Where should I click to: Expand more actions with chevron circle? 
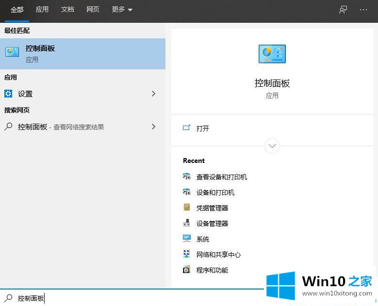coord(272,146)
